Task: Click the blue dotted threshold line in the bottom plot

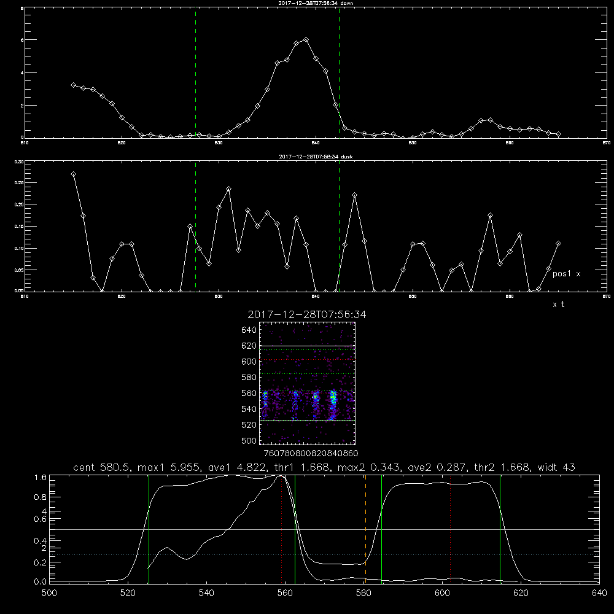Action: tap(324, 554)
